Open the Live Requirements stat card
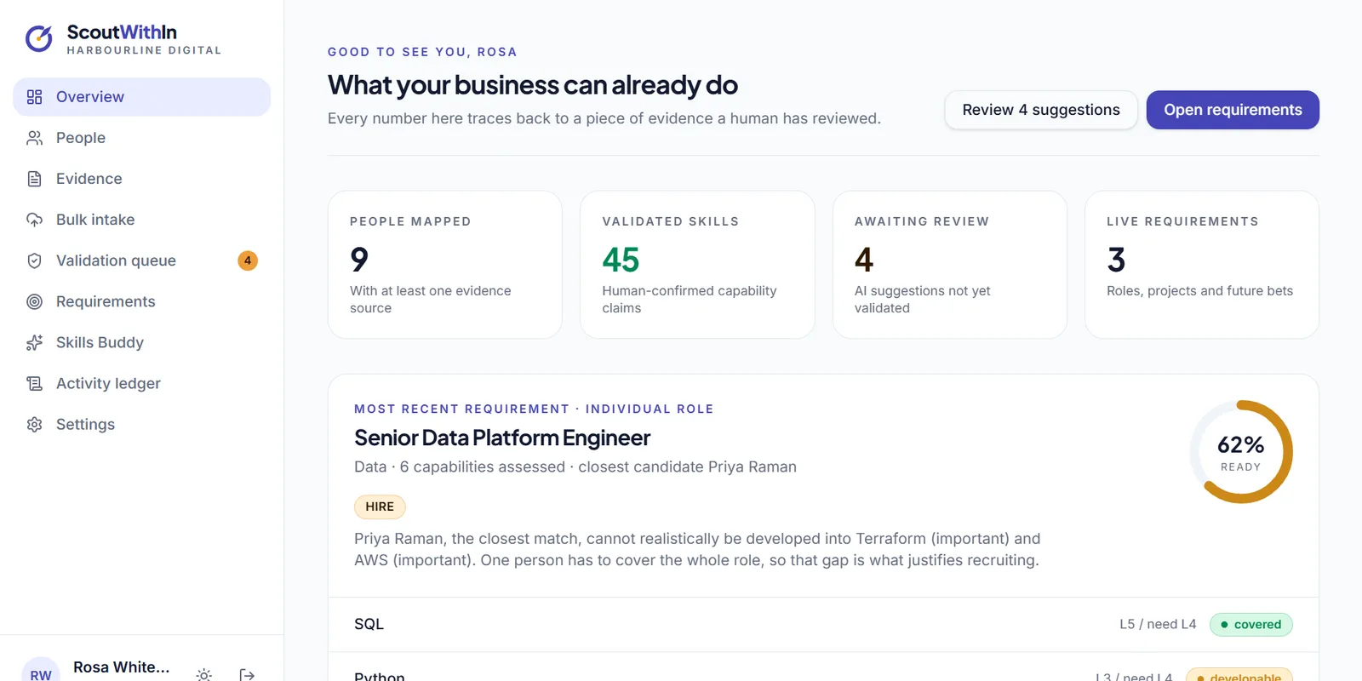1362x681 pixels. 1202,265
